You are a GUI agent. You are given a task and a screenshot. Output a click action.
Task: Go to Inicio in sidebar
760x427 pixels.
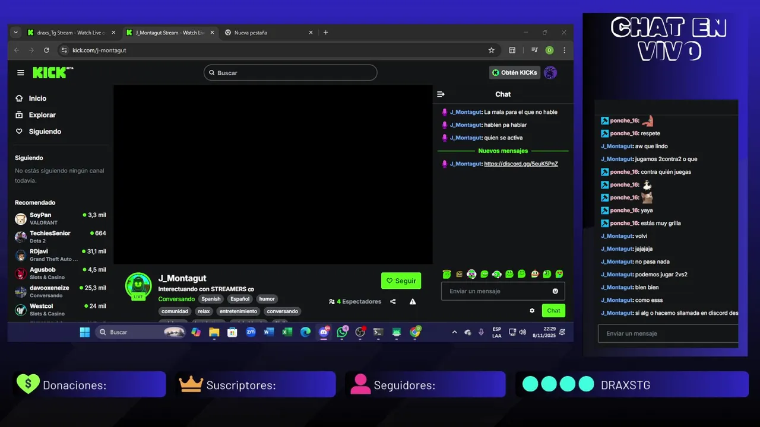click(x=37, y=98)
